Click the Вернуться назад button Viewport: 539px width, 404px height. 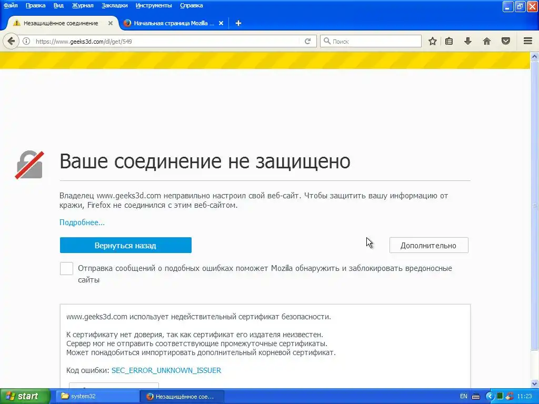point(125,245)
